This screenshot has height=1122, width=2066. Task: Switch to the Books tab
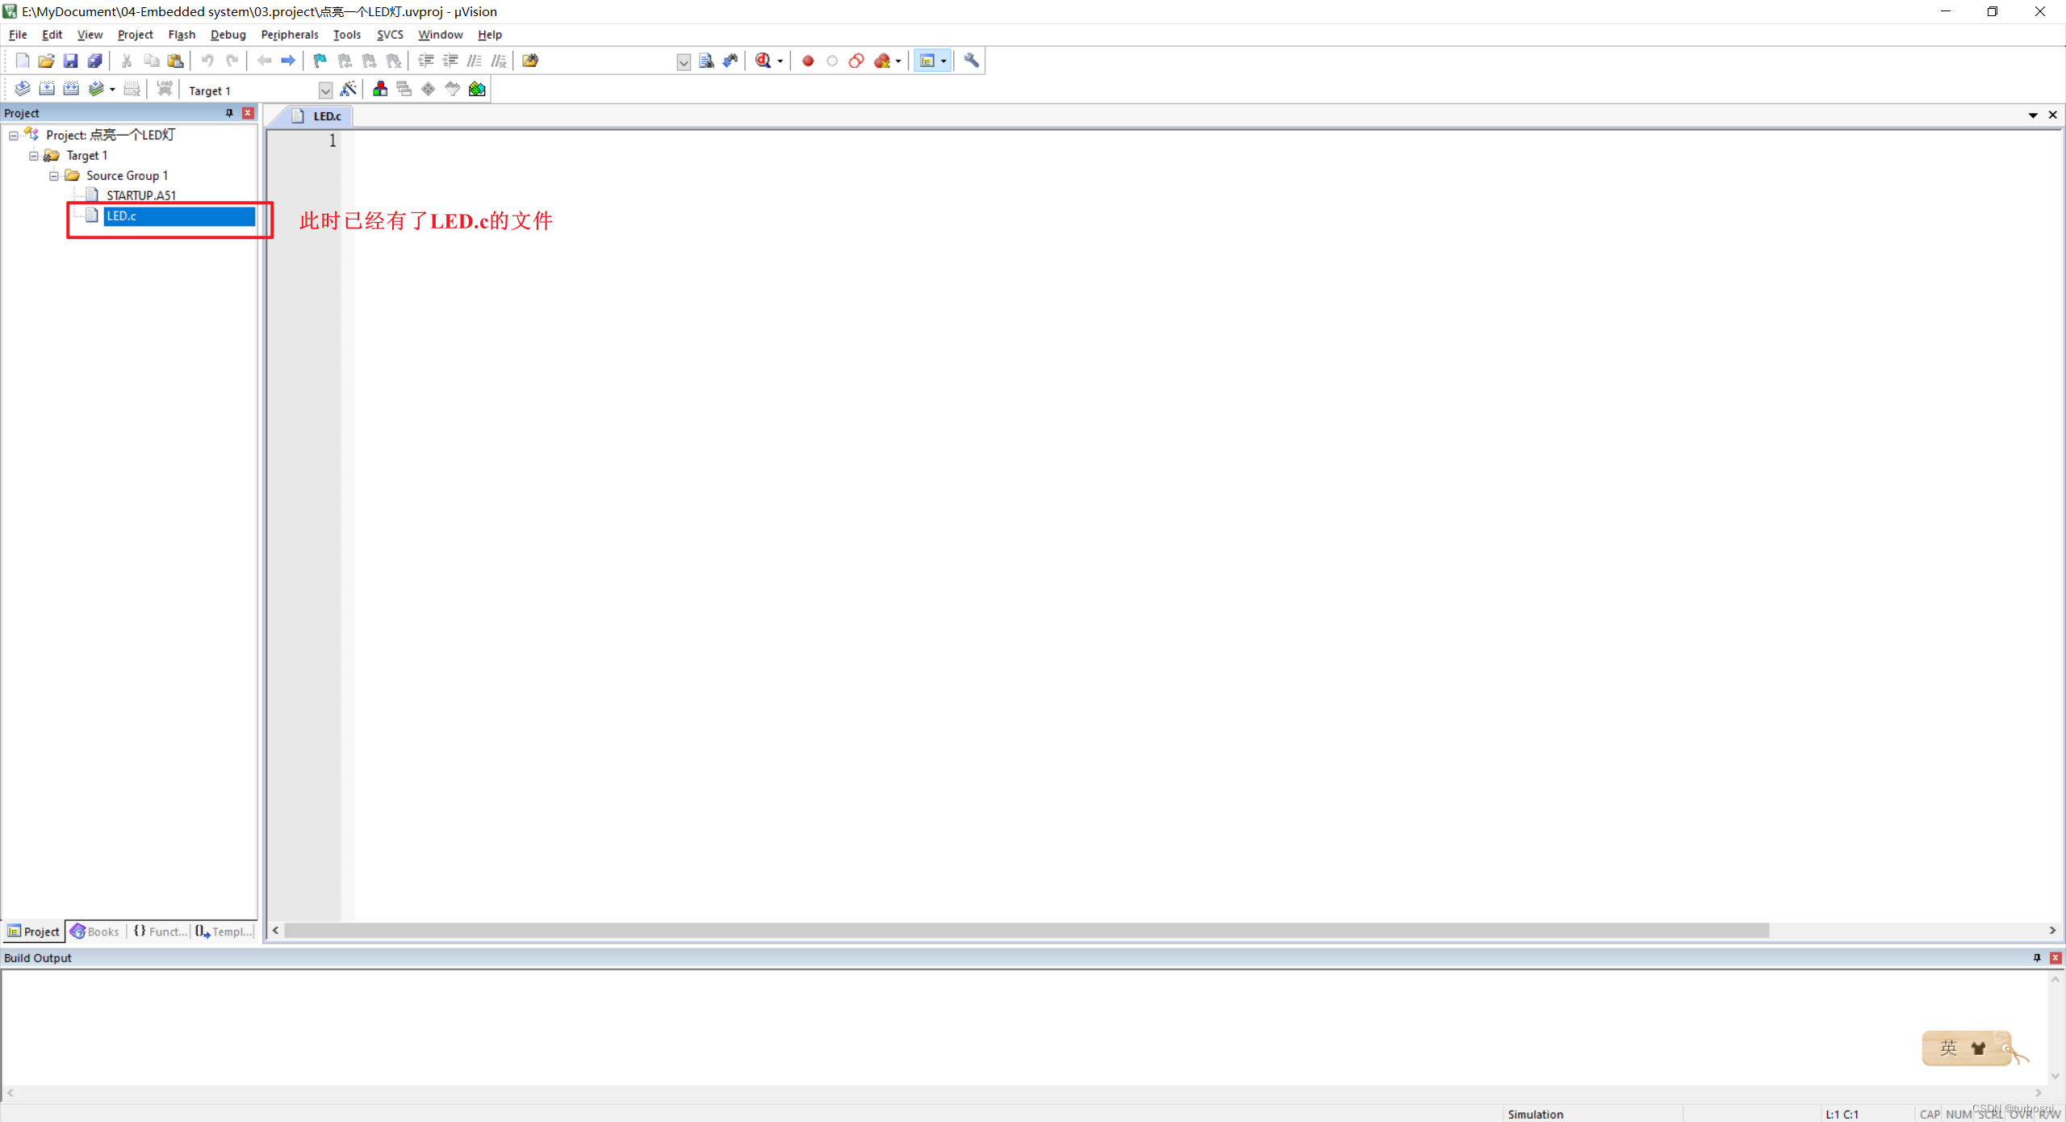[x=95, y=932]
